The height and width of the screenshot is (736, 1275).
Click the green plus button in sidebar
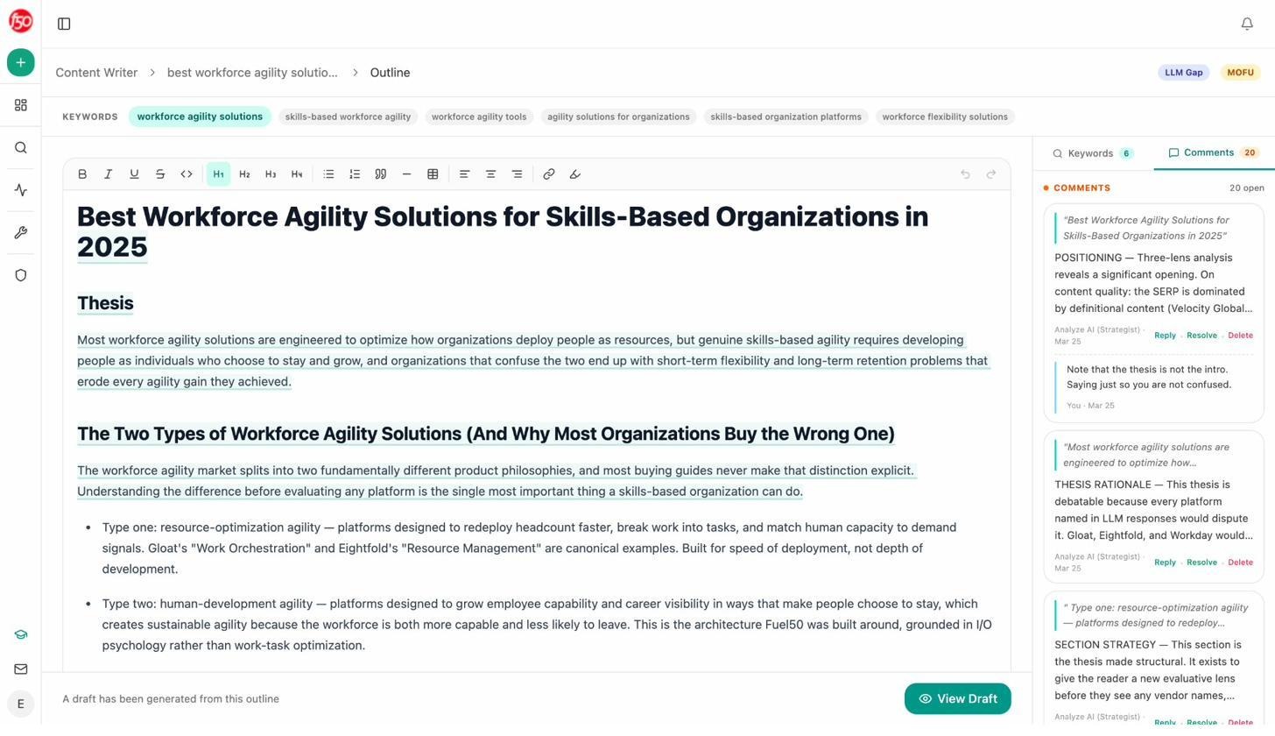pos(20,62)
